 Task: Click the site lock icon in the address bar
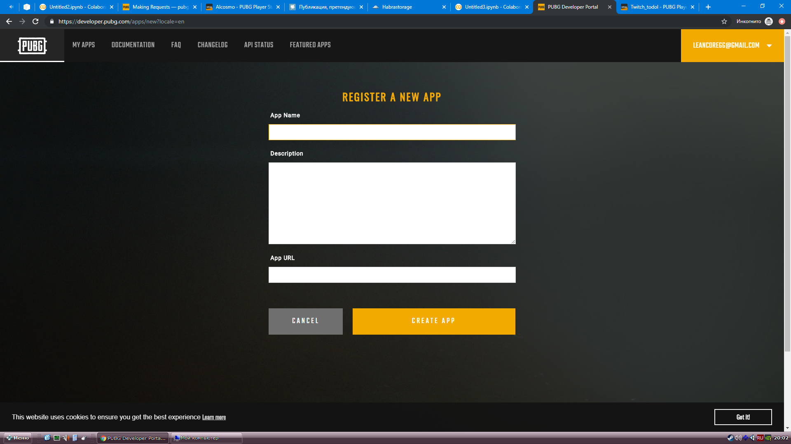[52, 21]
